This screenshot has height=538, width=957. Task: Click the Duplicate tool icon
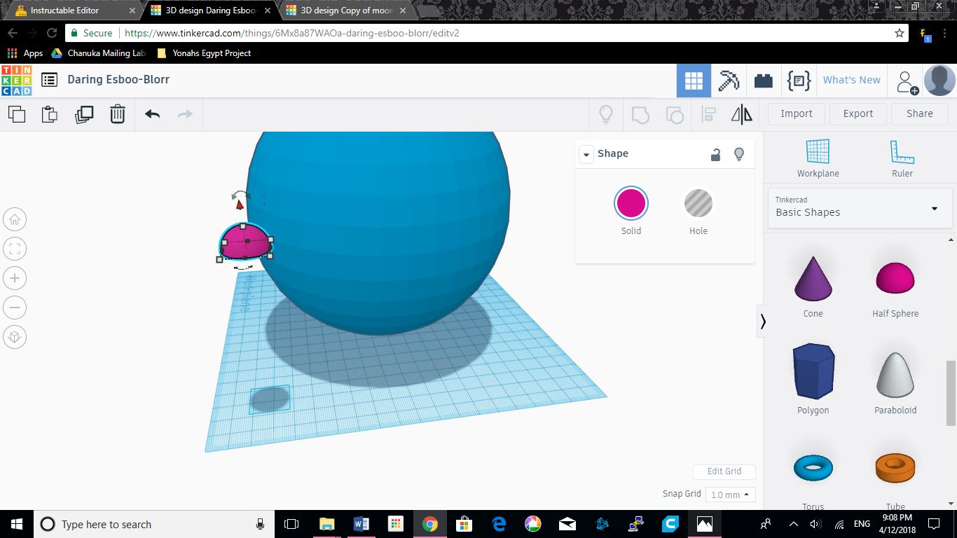point(84,114)
